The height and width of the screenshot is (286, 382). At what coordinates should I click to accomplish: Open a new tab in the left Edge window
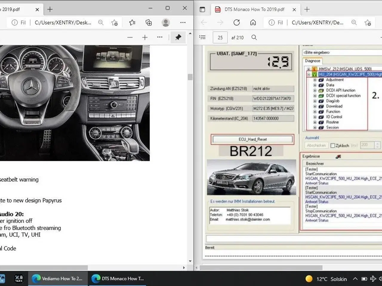click(50, 10)
